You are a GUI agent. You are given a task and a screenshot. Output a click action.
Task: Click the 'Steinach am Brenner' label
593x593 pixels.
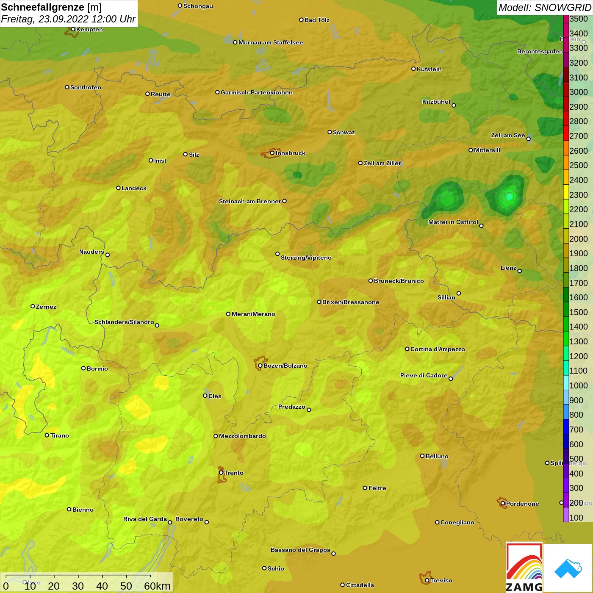[250, 201]
